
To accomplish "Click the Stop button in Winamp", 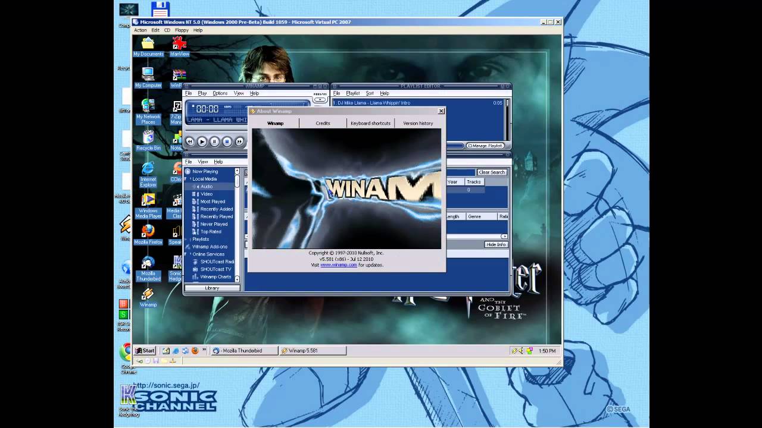I will (x=227, y=141).
